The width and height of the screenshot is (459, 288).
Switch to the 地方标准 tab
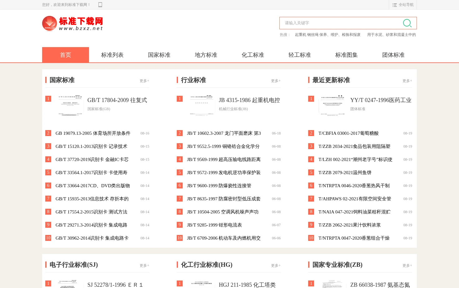[x=206, y=55]
